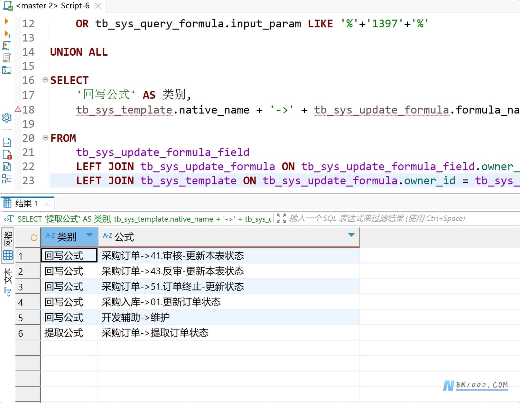Maximize the filter panel with the expand icon
The width and height of the screenshot is (520, 403).
click(x=281, y=218)
